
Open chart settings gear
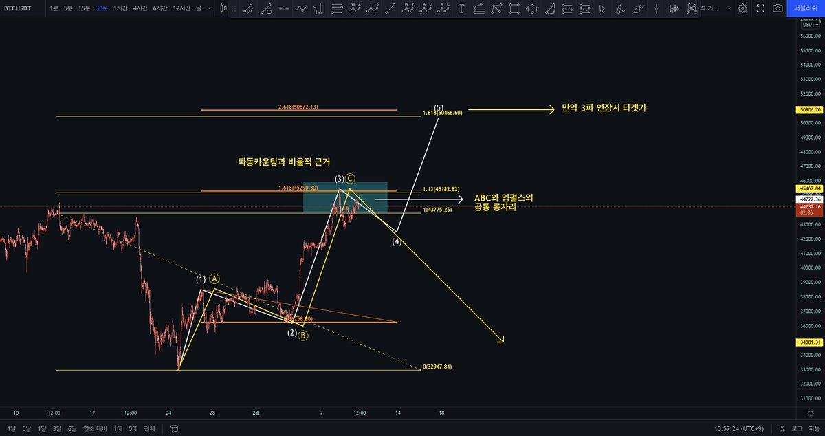742,9
